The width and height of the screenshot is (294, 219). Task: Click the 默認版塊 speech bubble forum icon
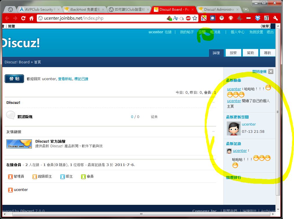click(x=11, y=115)
